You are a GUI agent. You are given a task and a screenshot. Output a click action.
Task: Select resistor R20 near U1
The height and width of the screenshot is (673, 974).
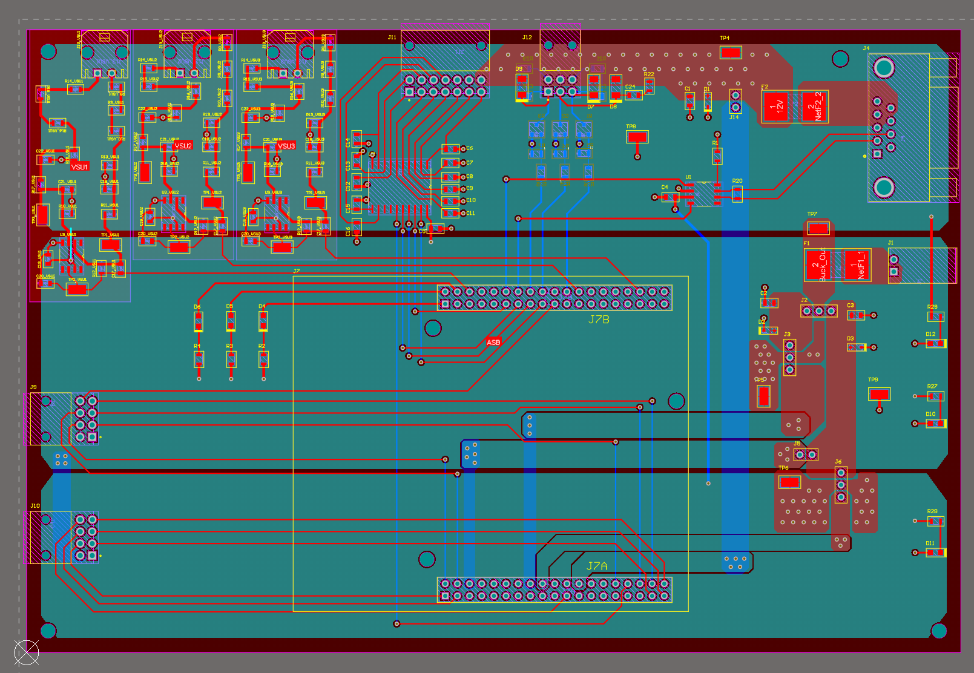[737, 194]
